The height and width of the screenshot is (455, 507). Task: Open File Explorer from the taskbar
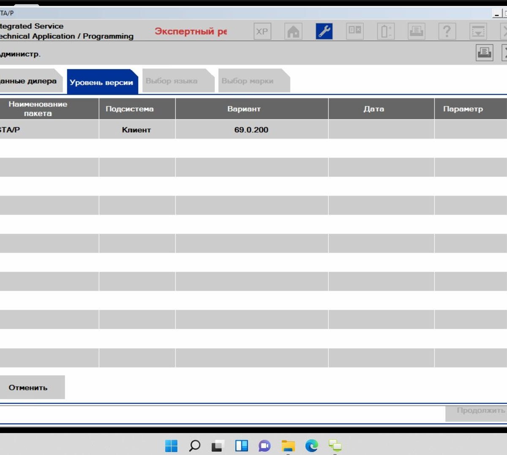288,446
